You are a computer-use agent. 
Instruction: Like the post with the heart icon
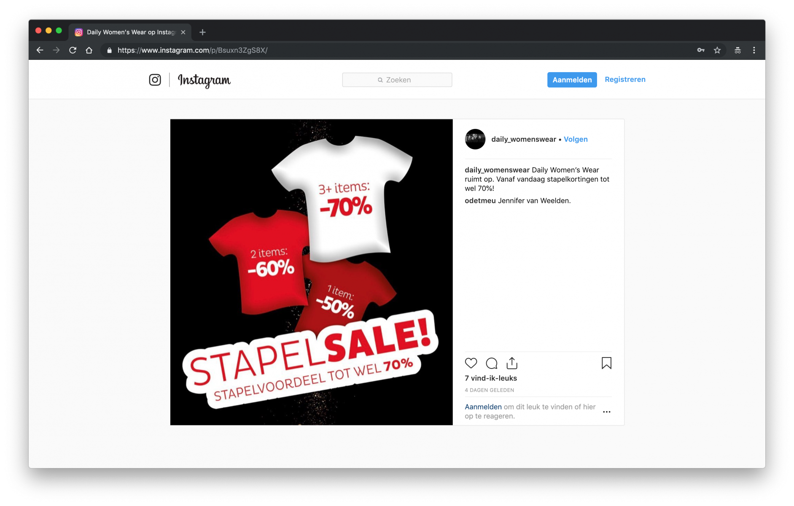(471, 363)
